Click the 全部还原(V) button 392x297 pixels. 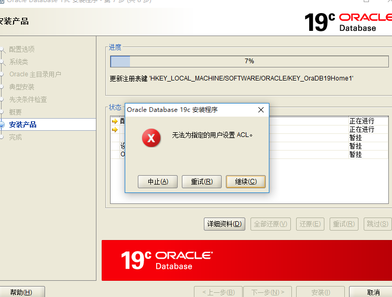[x=270, y=224]
